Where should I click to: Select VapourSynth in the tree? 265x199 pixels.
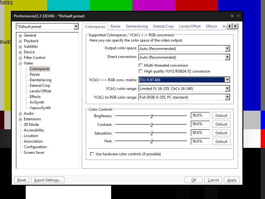click(x=40, y=108)
